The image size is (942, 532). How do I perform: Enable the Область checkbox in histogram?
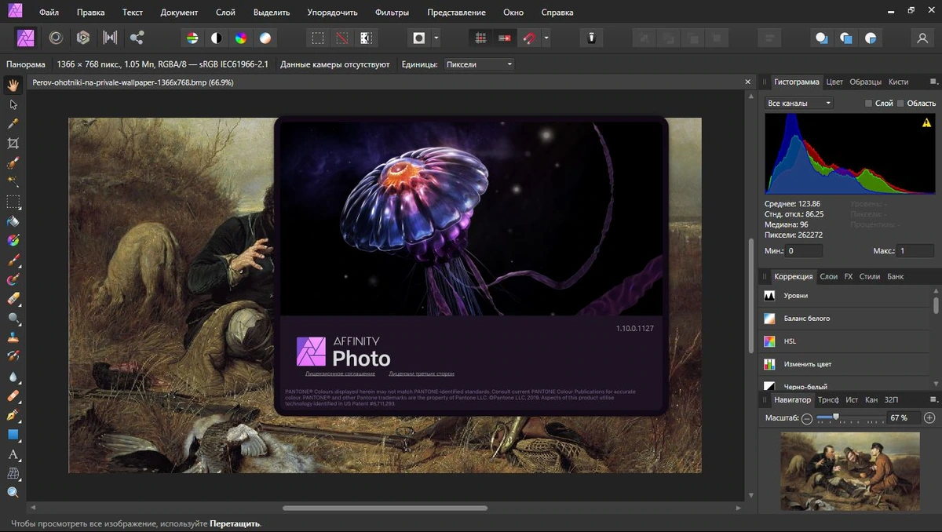point(900,103)
